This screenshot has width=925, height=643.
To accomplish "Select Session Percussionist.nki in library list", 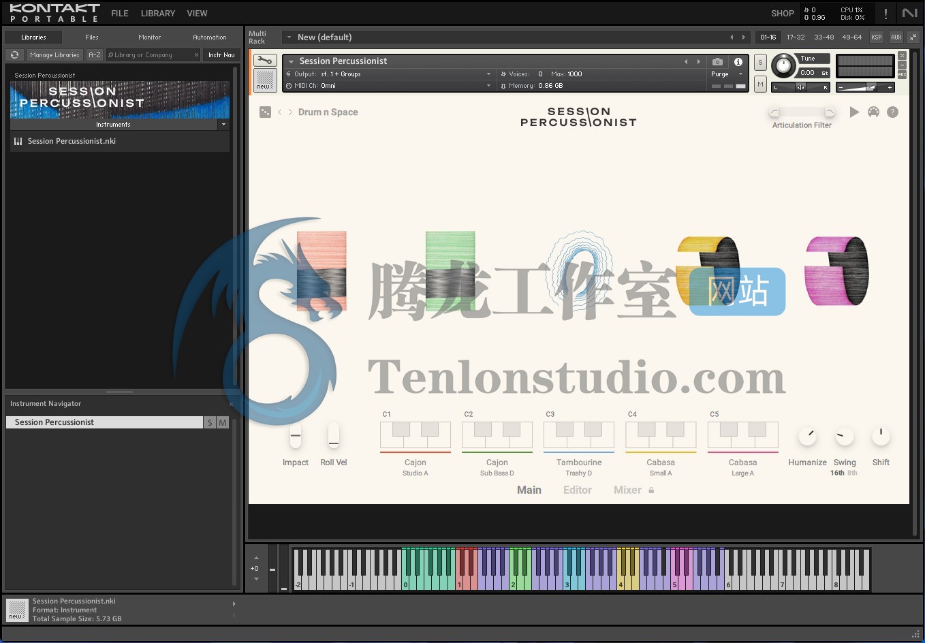I will pos(120,141).
